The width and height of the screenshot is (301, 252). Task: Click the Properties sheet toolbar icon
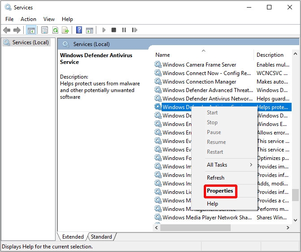[44, 30]
